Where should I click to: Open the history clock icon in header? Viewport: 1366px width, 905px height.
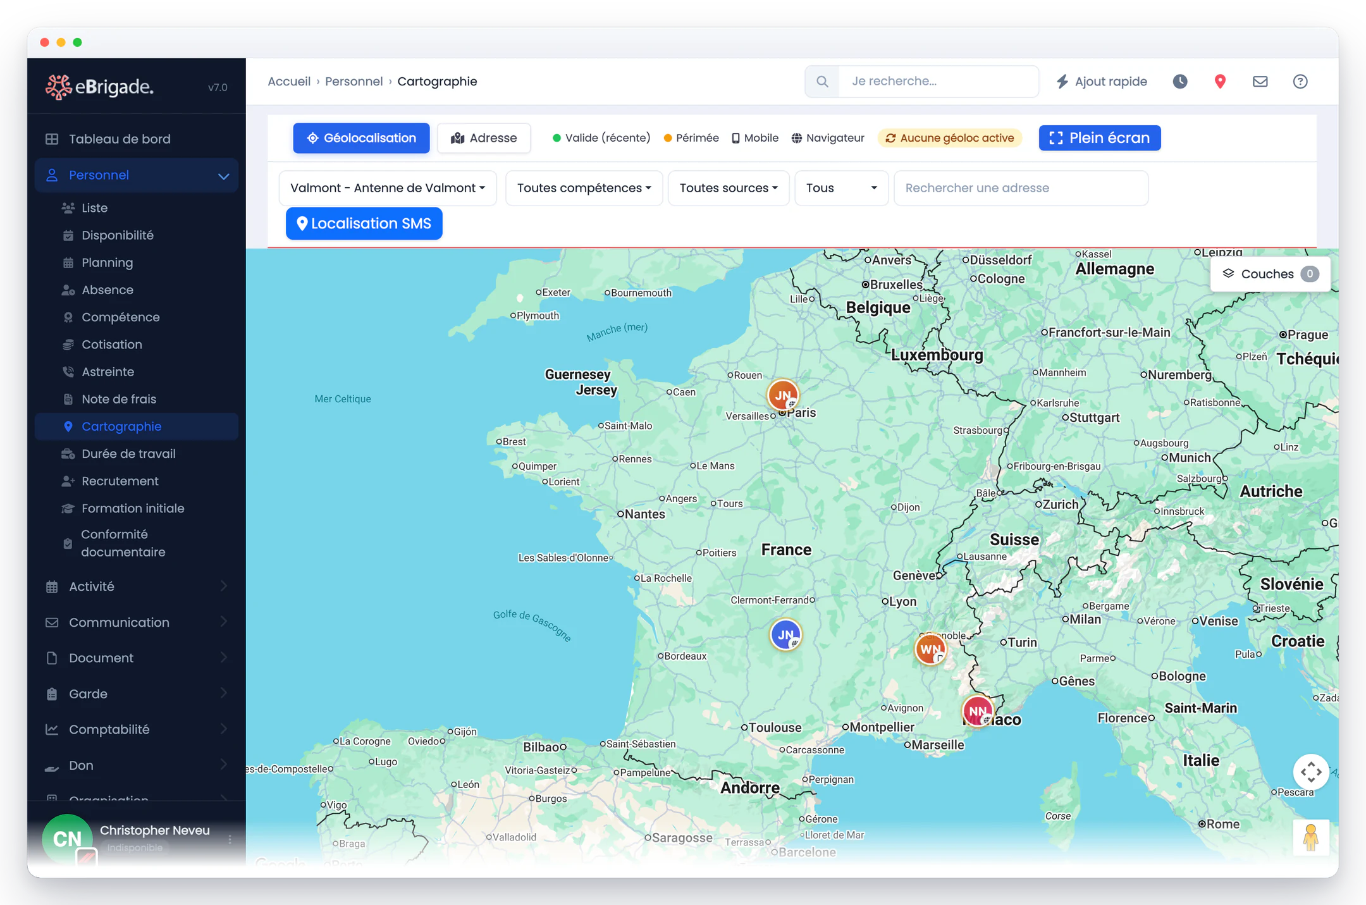1180,82
